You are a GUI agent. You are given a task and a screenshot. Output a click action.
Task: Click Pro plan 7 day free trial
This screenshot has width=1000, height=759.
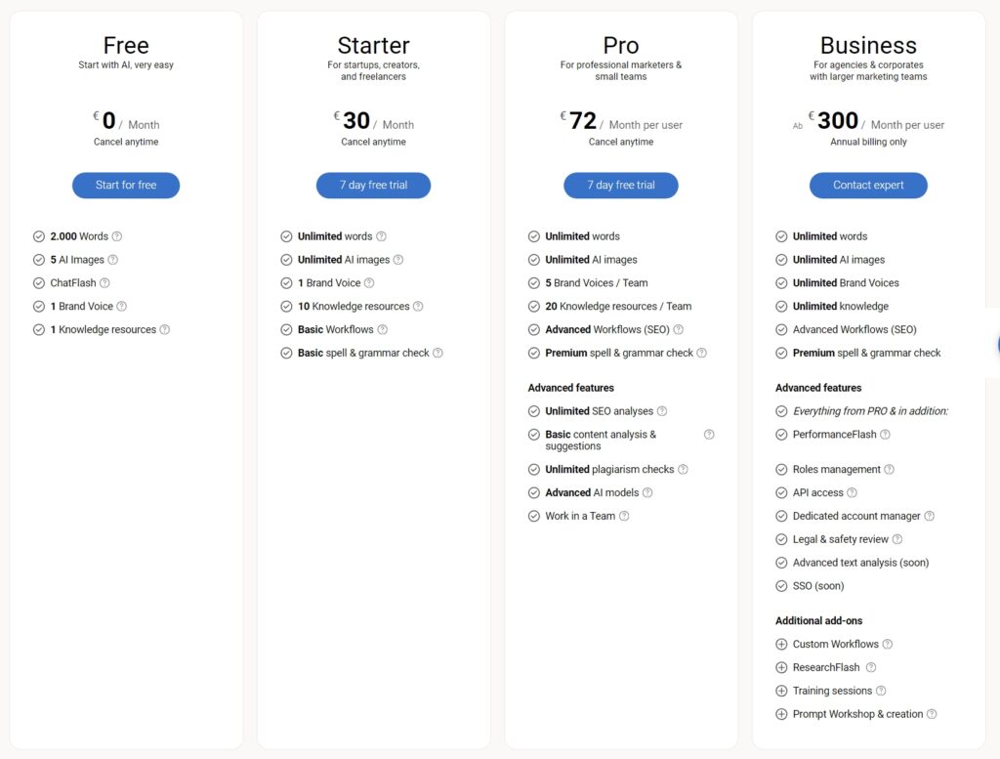click(620, 185)
